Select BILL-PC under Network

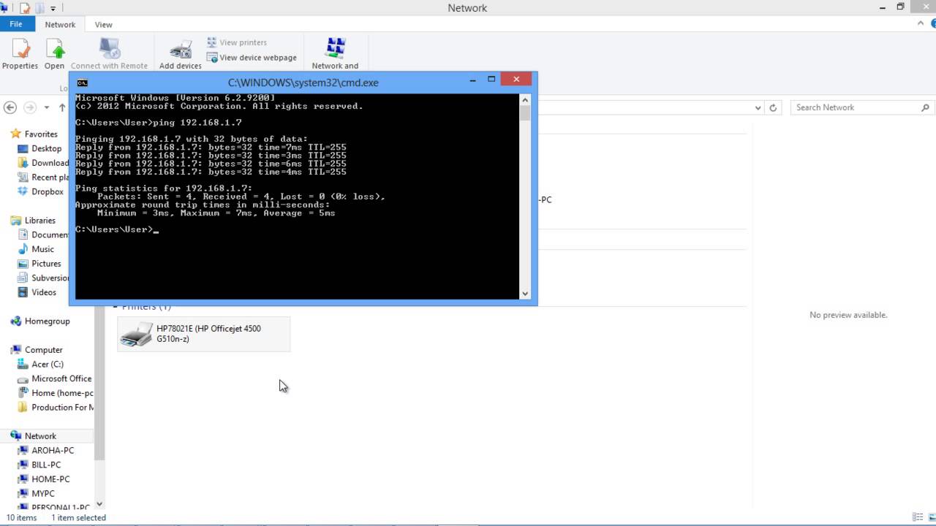click(46, 465)
